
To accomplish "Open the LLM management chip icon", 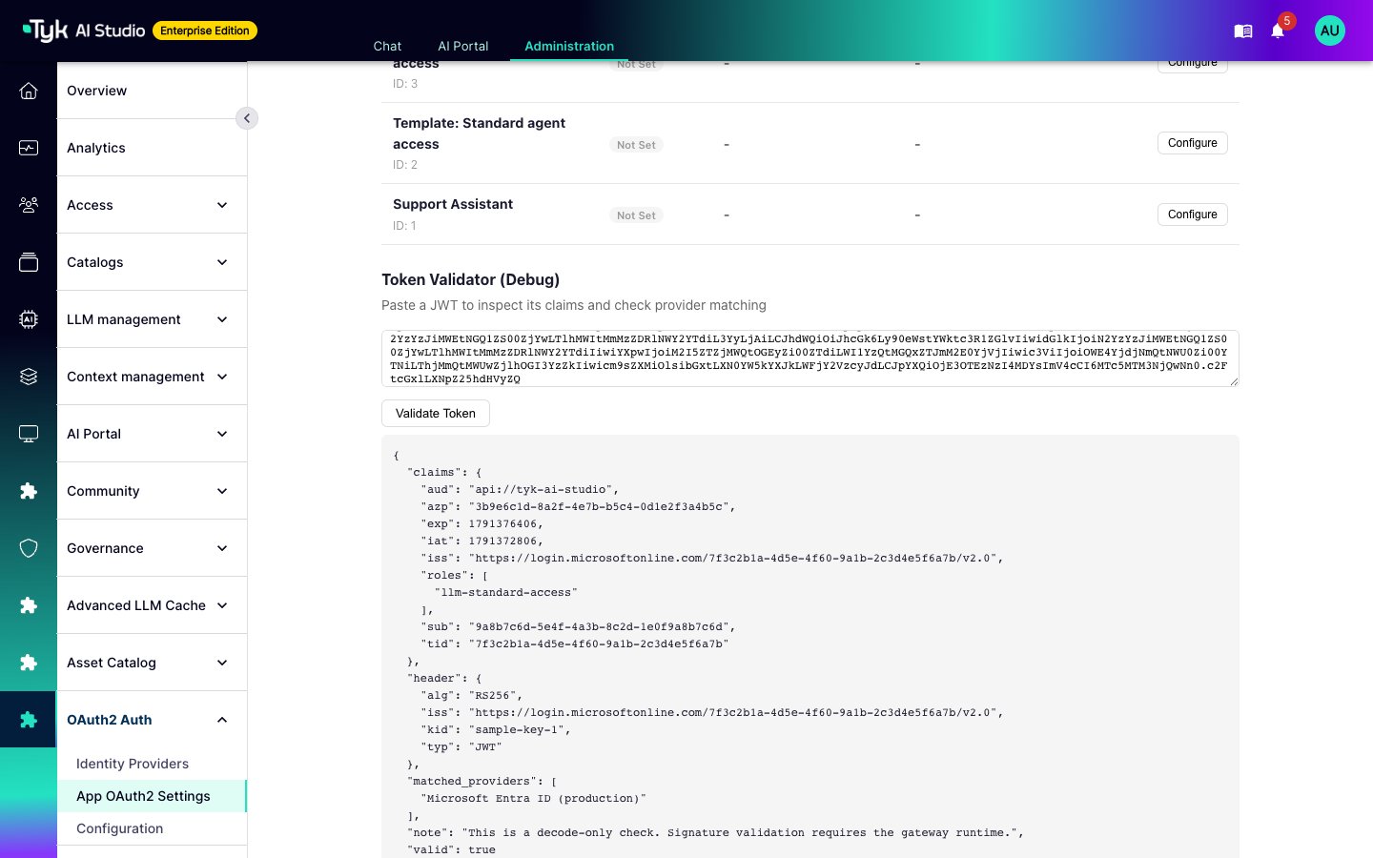I will tap(29, 319).
